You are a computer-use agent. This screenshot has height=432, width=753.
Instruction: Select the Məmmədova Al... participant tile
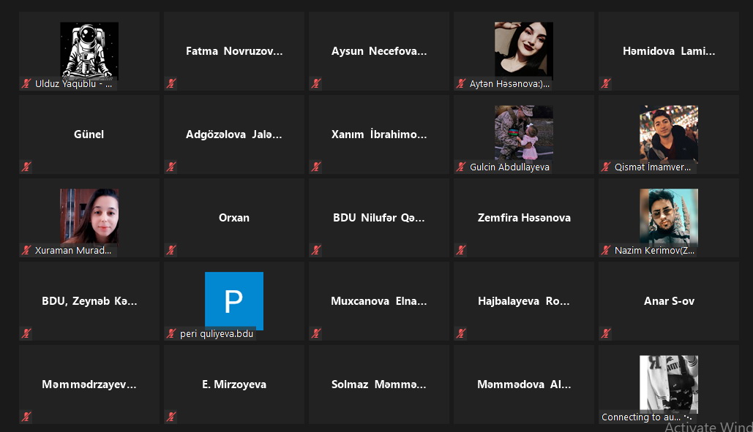coord(524,384)
